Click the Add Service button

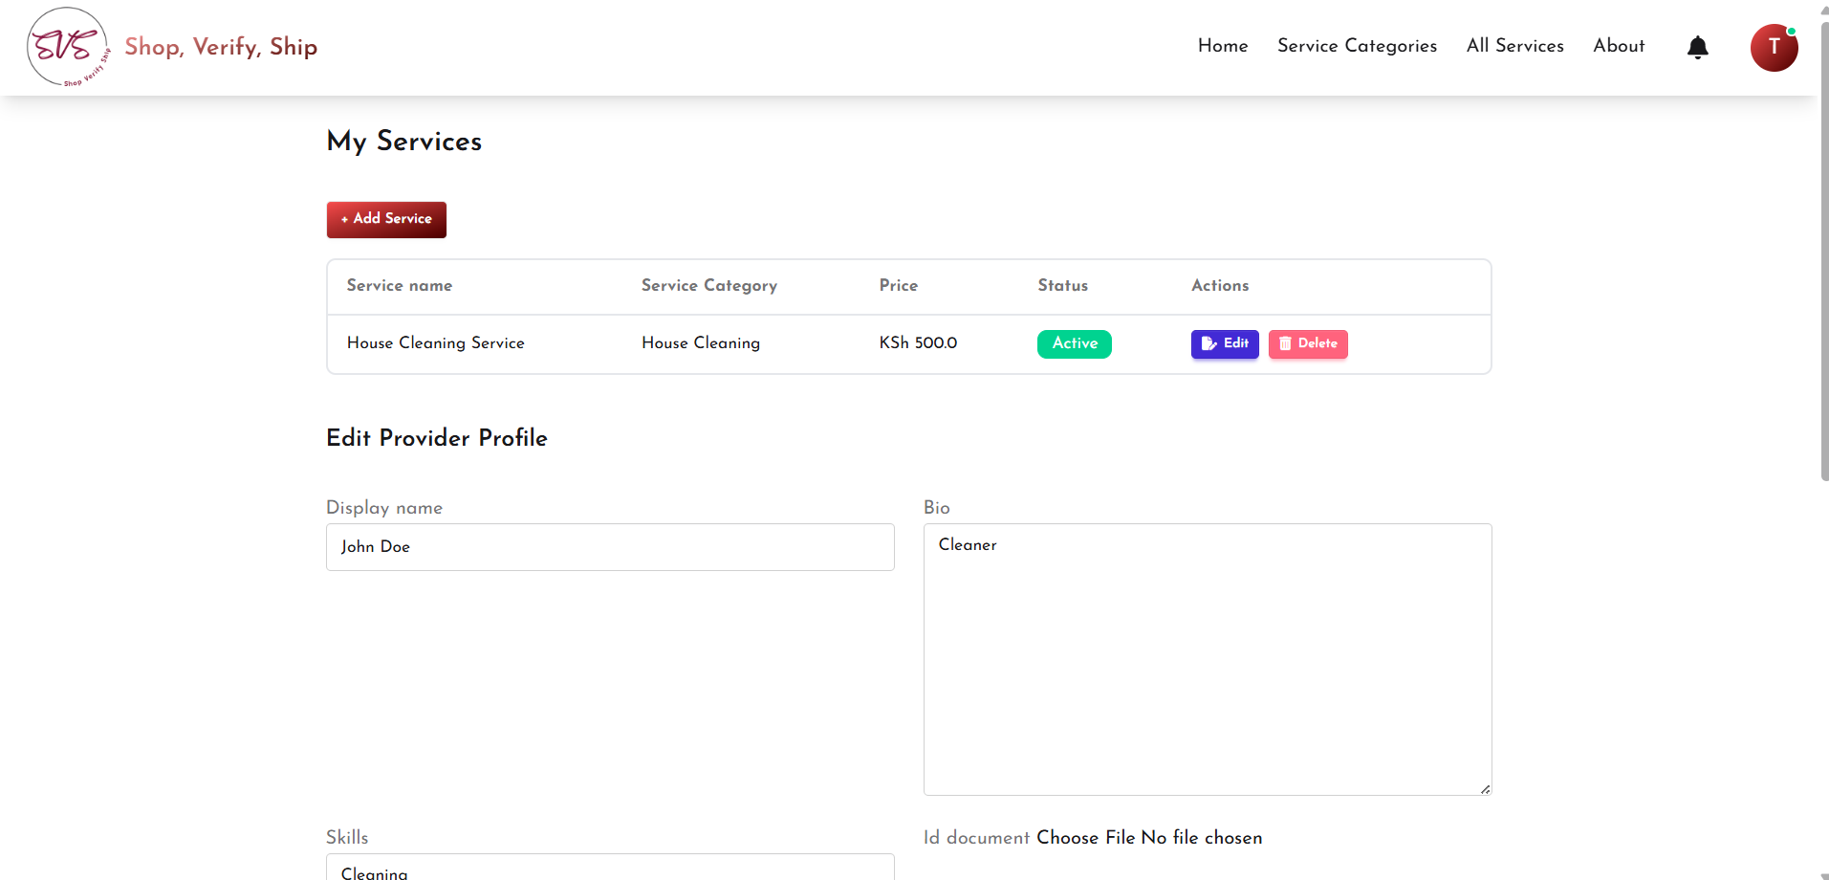tap(386, 219)
